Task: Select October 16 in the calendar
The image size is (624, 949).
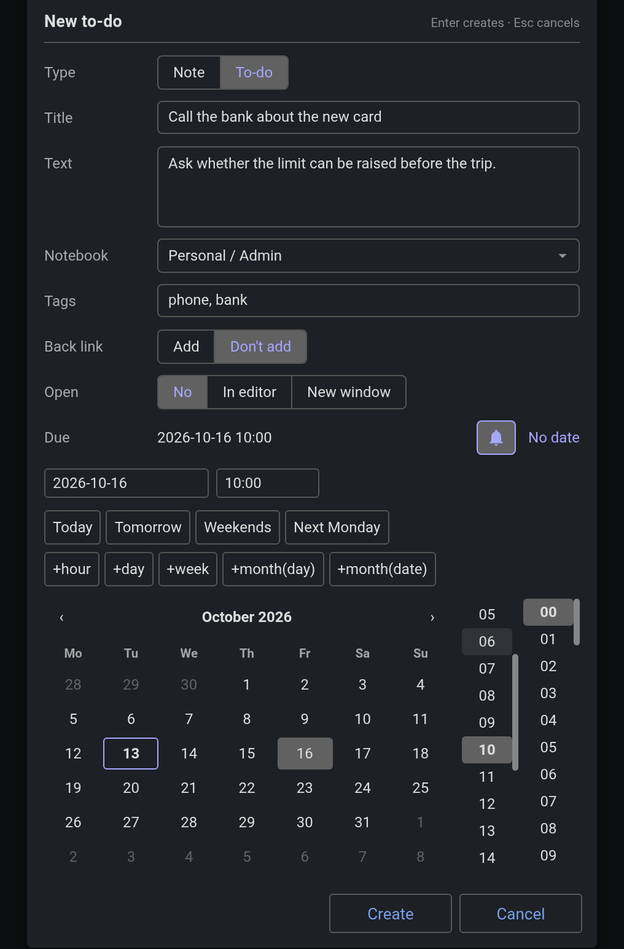Action: click(305, 754)
